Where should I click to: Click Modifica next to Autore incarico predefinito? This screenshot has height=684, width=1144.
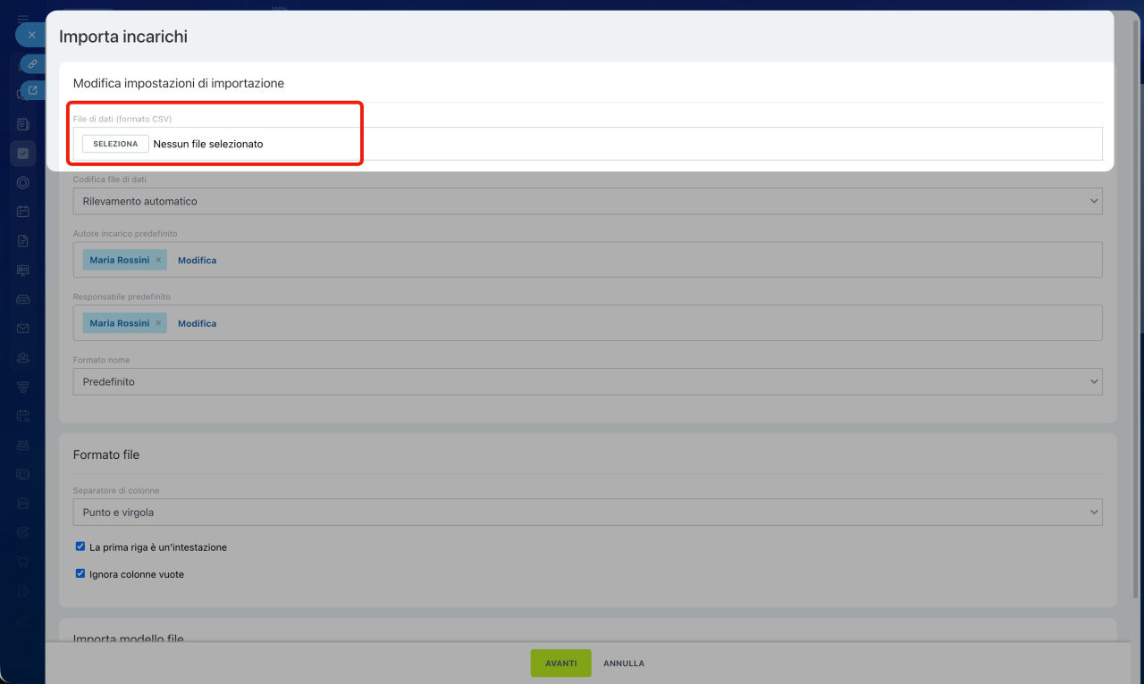(197, 261)
